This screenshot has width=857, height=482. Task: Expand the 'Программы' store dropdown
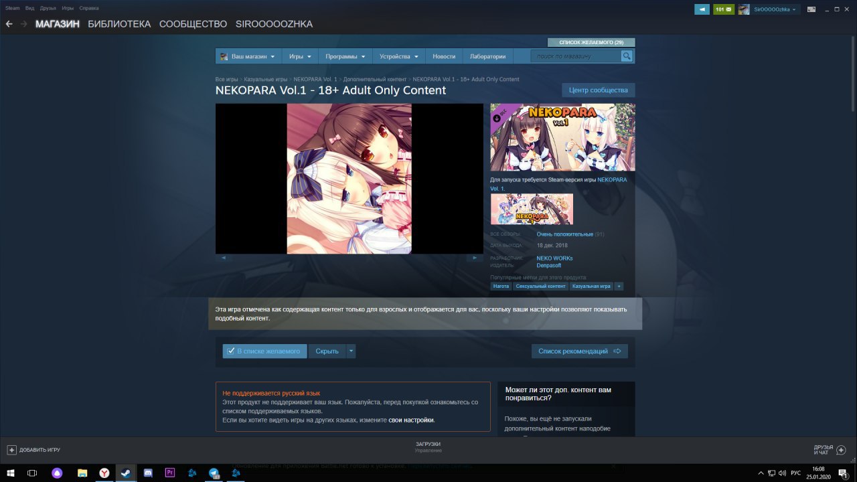coord(345,56)
